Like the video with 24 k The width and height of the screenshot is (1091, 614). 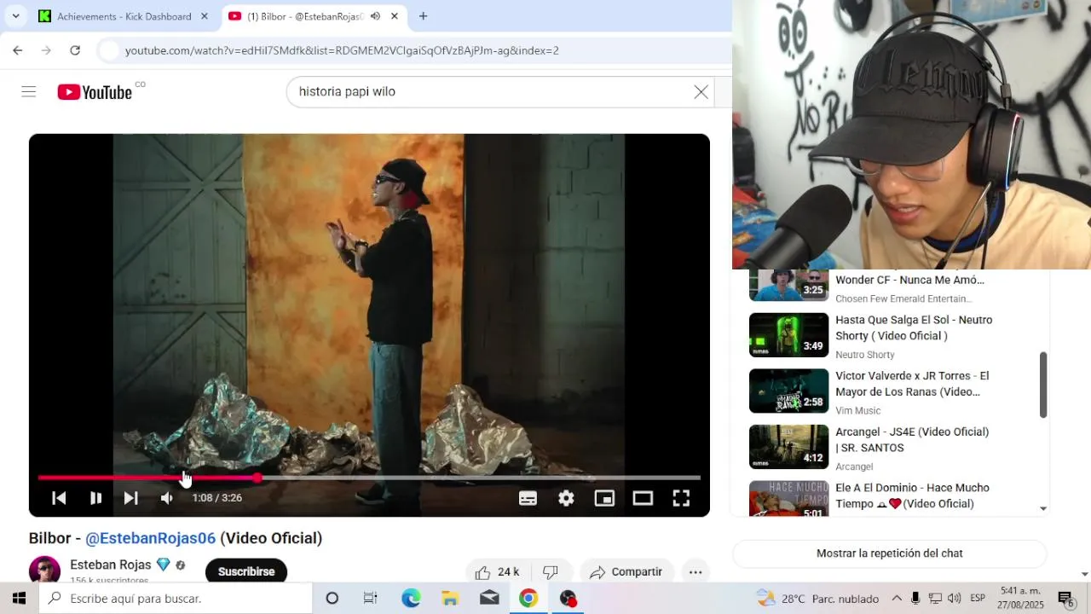497,572
